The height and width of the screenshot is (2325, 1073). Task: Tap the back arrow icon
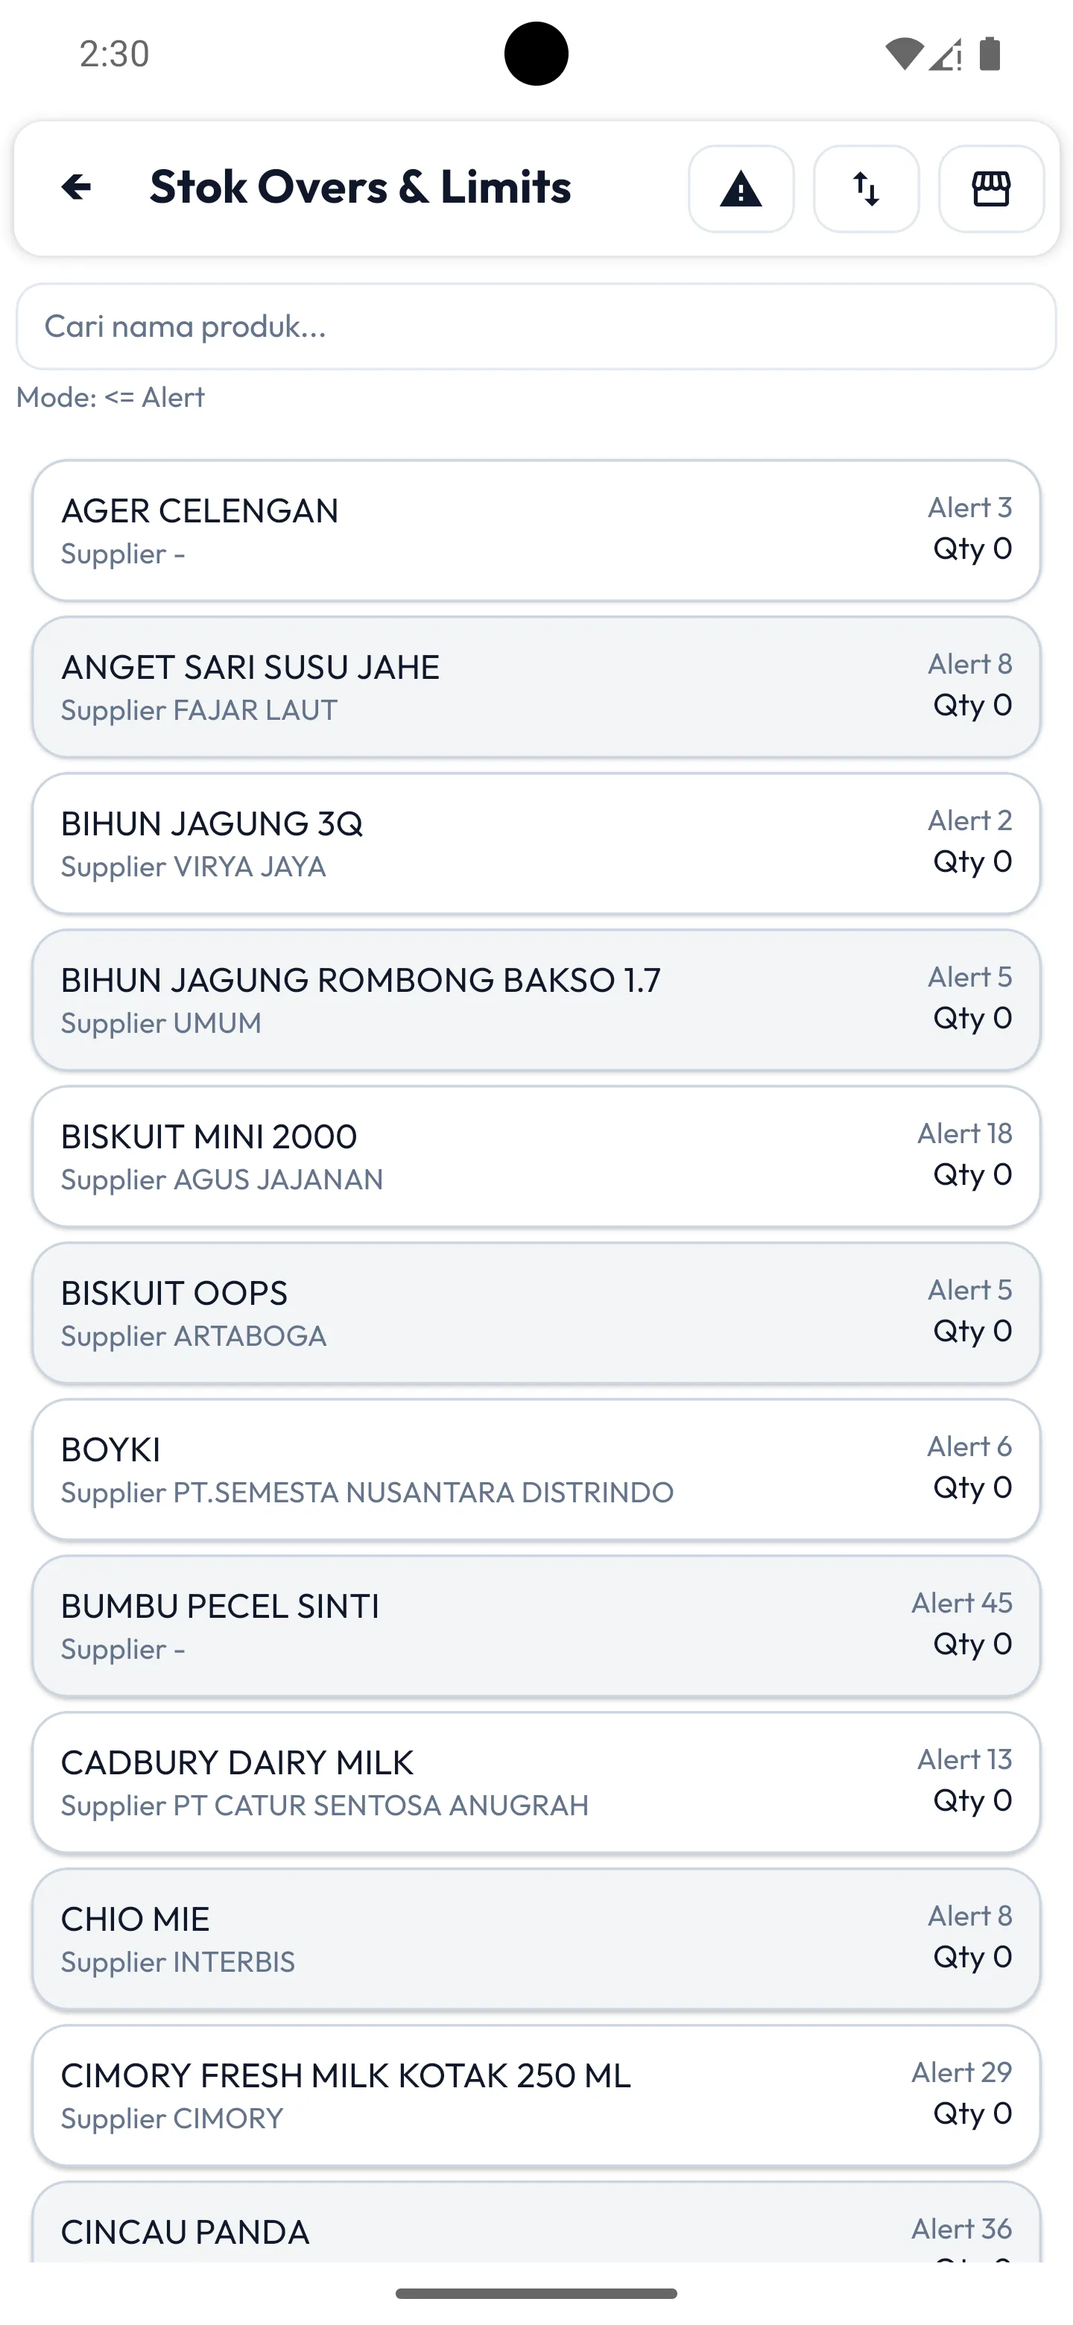(x=77, y=188)
